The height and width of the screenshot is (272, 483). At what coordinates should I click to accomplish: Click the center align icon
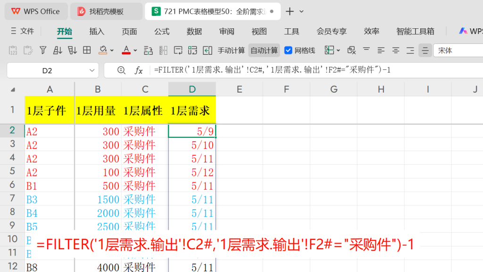click(x=396, y=50)
